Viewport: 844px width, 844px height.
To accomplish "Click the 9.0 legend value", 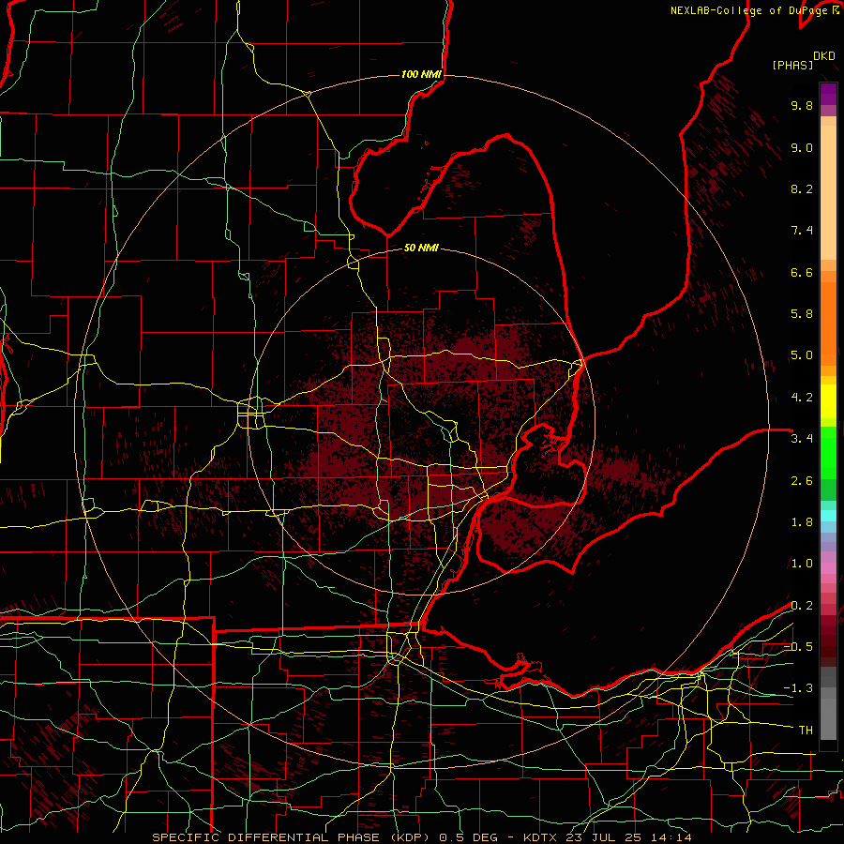I will click(802, 147).
